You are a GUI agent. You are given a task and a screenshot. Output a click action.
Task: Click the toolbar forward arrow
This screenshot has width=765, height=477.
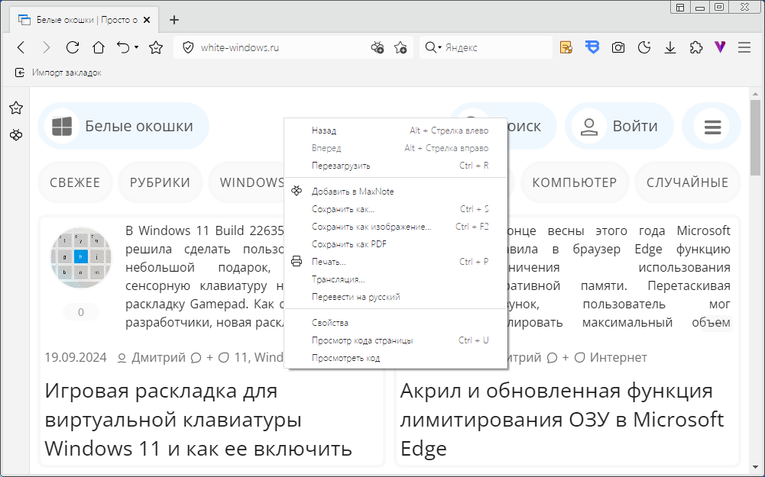click(x=47, y=47)
